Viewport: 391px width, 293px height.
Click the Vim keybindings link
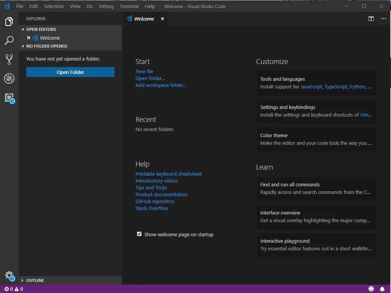(364, 115)
